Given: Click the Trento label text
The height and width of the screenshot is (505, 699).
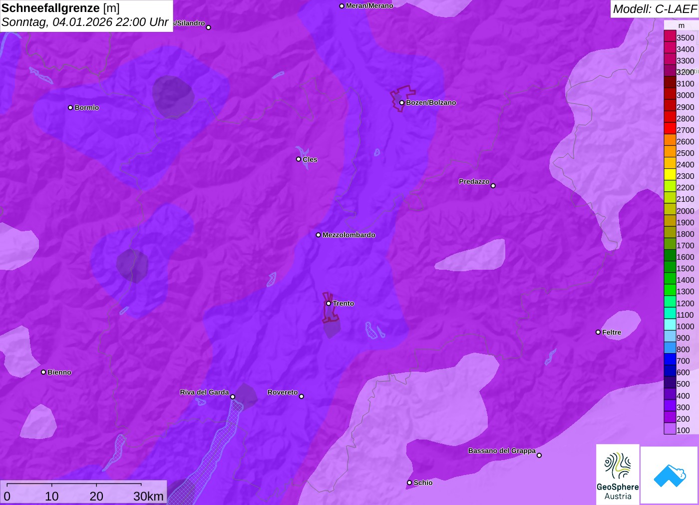Looking at the screenshot, I should (344, 303).
